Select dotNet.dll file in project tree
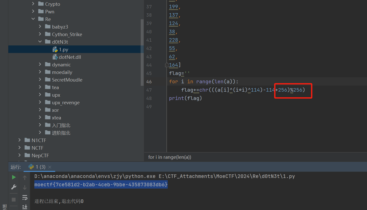The width and height of the screenshot is (367, 210). coord(70,57)
